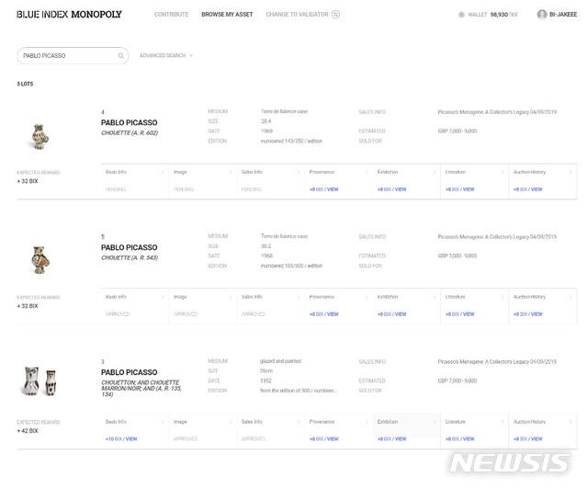
Task: Open Blue Index Monopoly home logo
Action: (69, 15)
